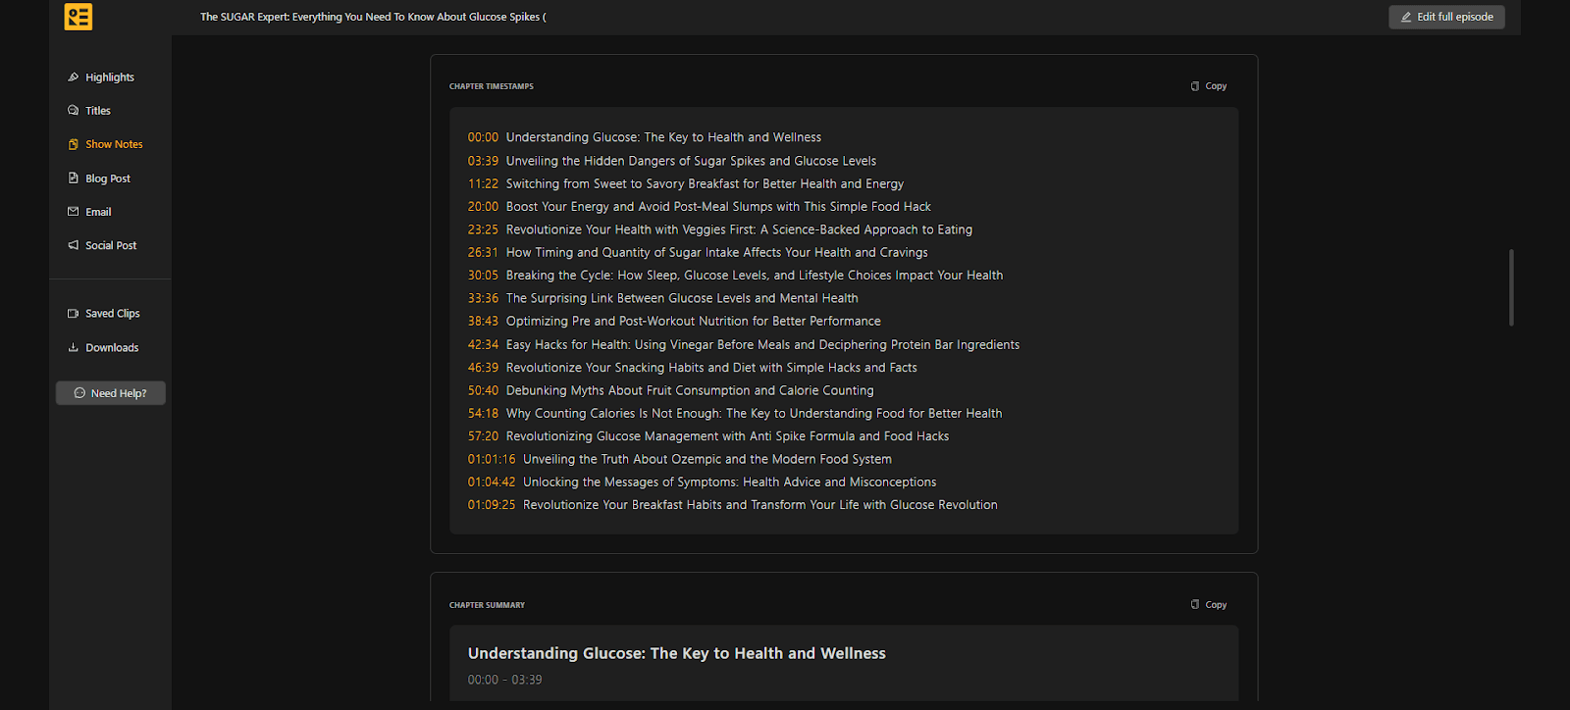The height and width of the screenshot is (710, 1570).
Task: Click the 01:09:25 Glucose Revolution timestamp
Action: (732, 504)
